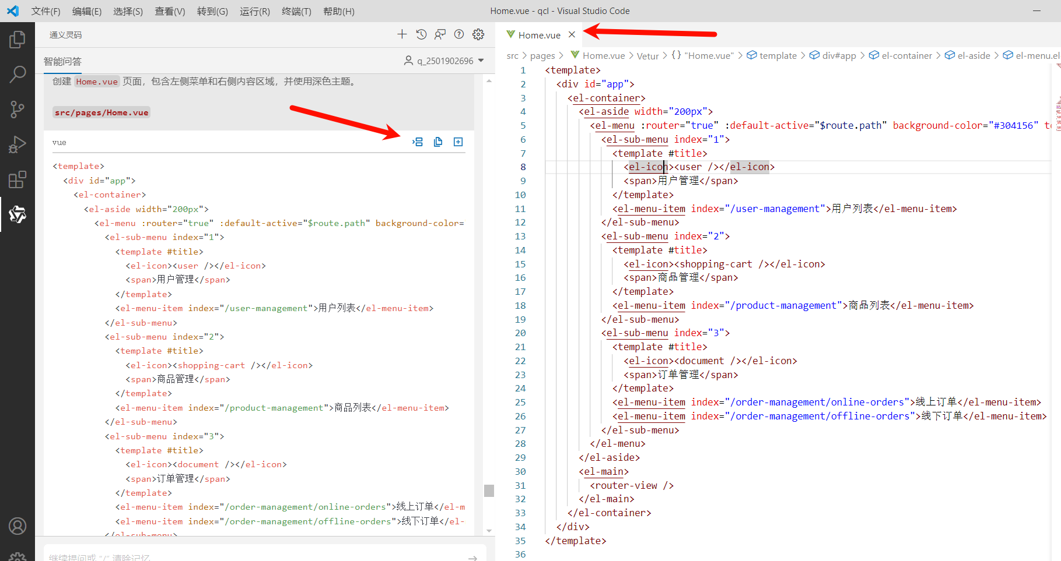1061x561 pixels.
Task: Click the chat scrollbar up arrow
Action: pos(489,80)
